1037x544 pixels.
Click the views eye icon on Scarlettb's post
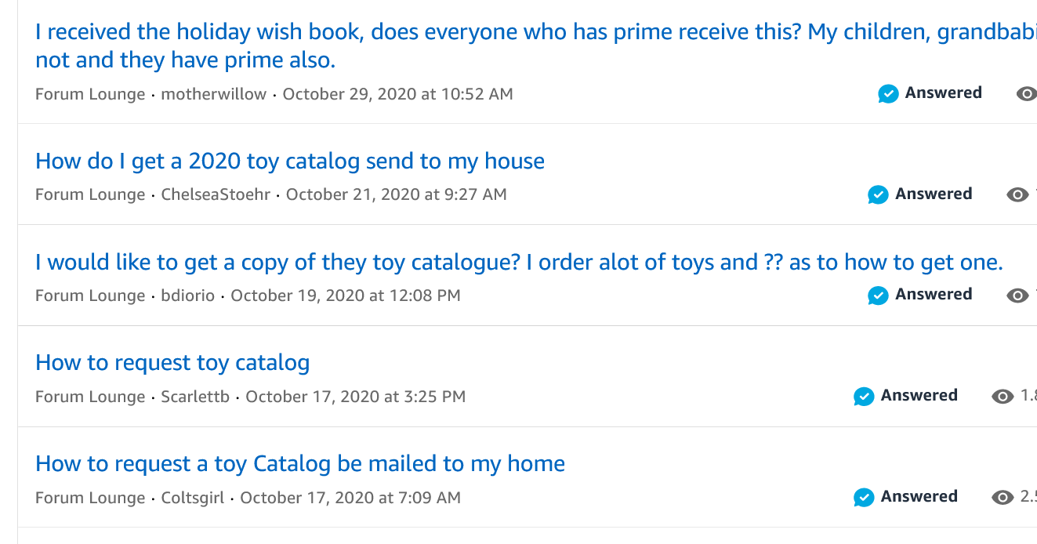(1003, 397)
